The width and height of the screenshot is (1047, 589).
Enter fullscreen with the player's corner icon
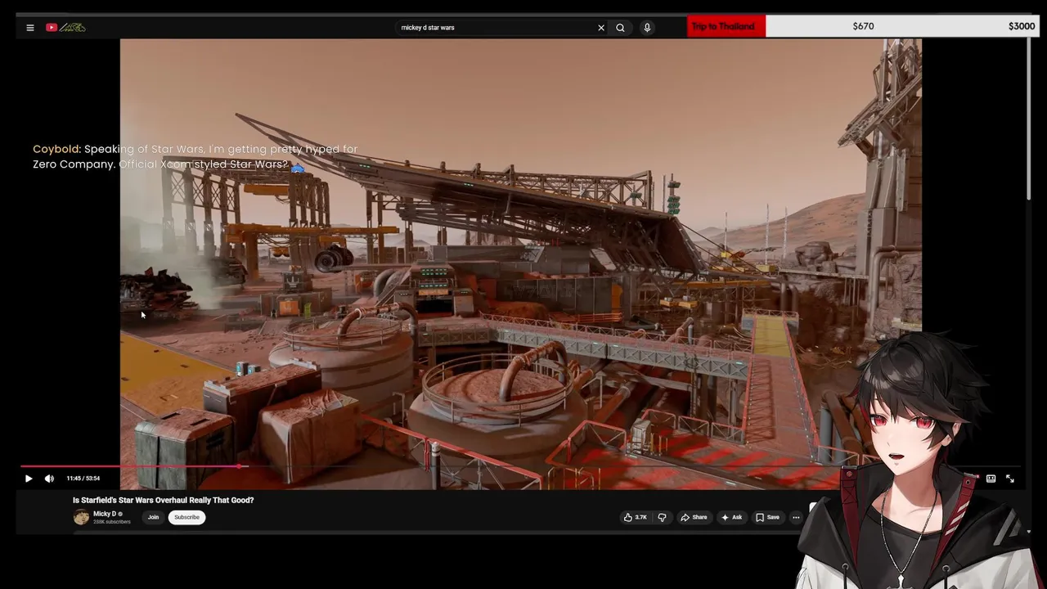(1010, 479)
